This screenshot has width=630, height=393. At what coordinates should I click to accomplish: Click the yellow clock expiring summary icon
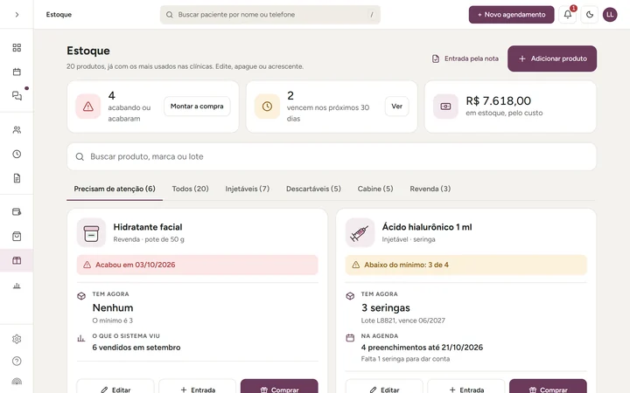coord(267,107)
